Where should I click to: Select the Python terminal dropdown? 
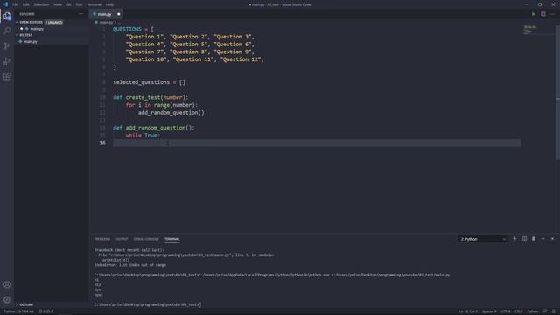[483, 239]
